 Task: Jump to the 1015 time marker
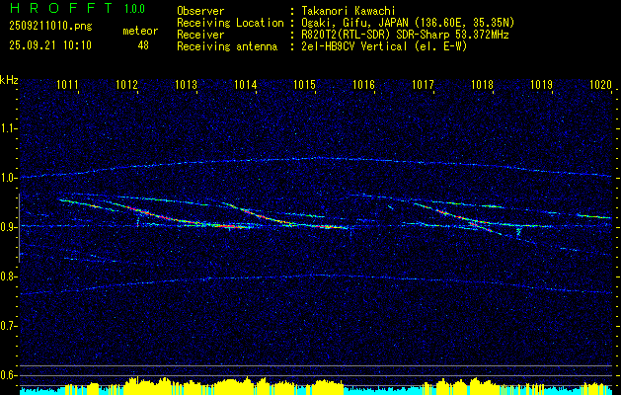(304, 86)
